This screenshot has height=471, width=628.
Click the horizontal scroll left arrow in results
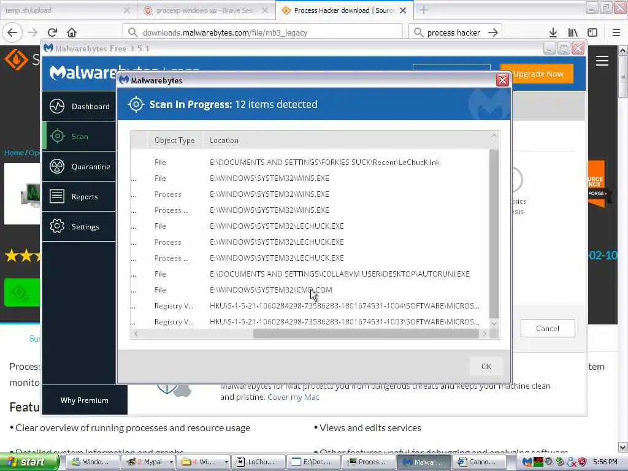[136, 334]
